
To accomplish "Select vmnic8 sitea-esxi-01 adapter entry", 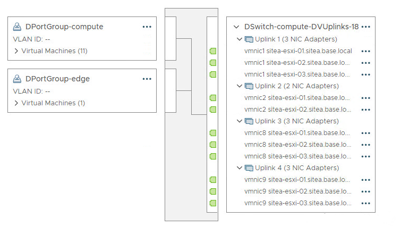I will (297, 133).
